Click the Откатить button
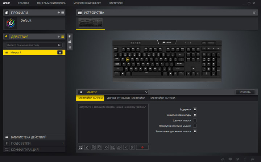Screen dimensions: 261x162 point(245,92)
